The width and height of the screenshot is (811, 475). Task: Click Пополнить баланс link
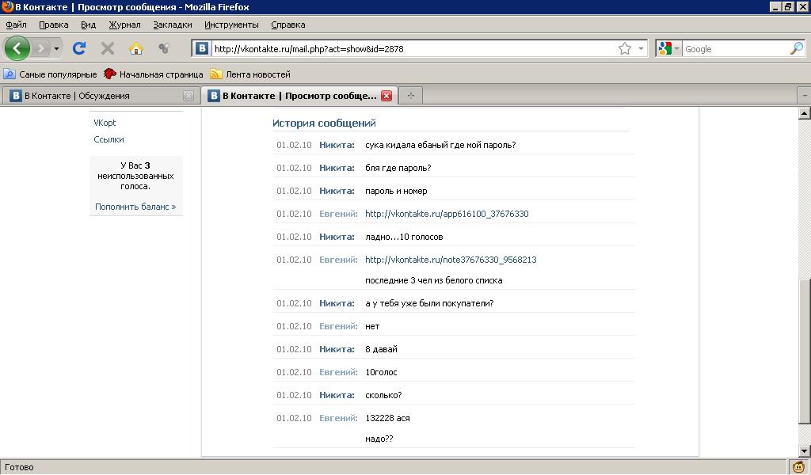135,207
